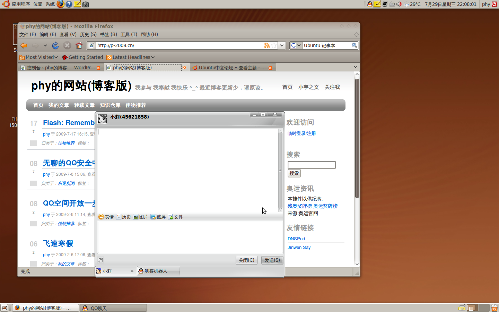Open the Latest Headlines dropdown
Screen dimensions: 499x312
131,57
